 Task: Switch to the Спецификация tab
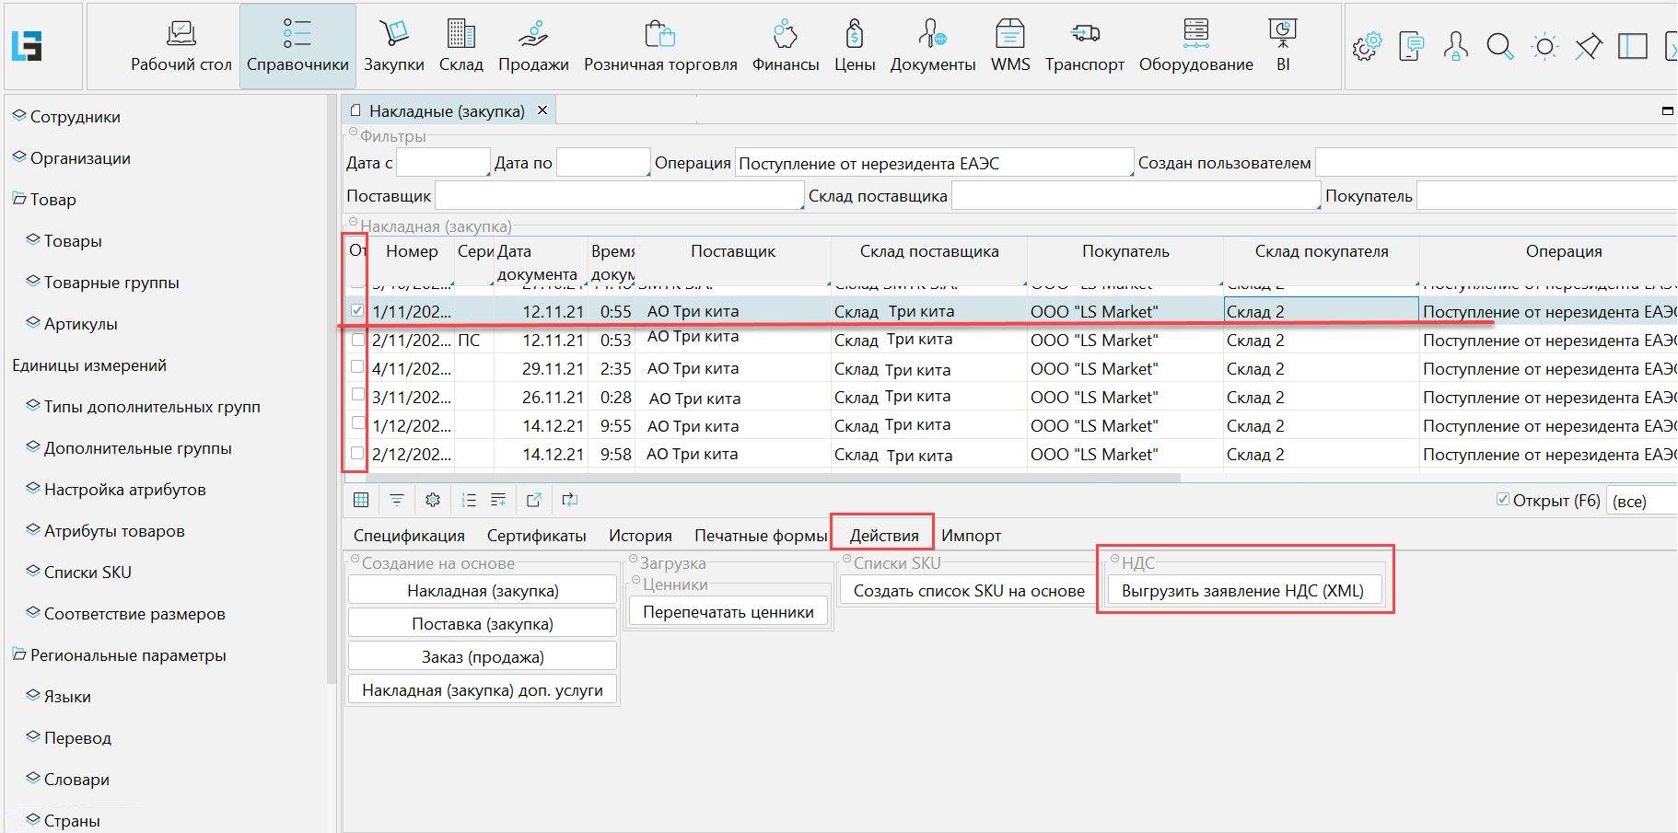pyautogui.click(x=409, y=536)
